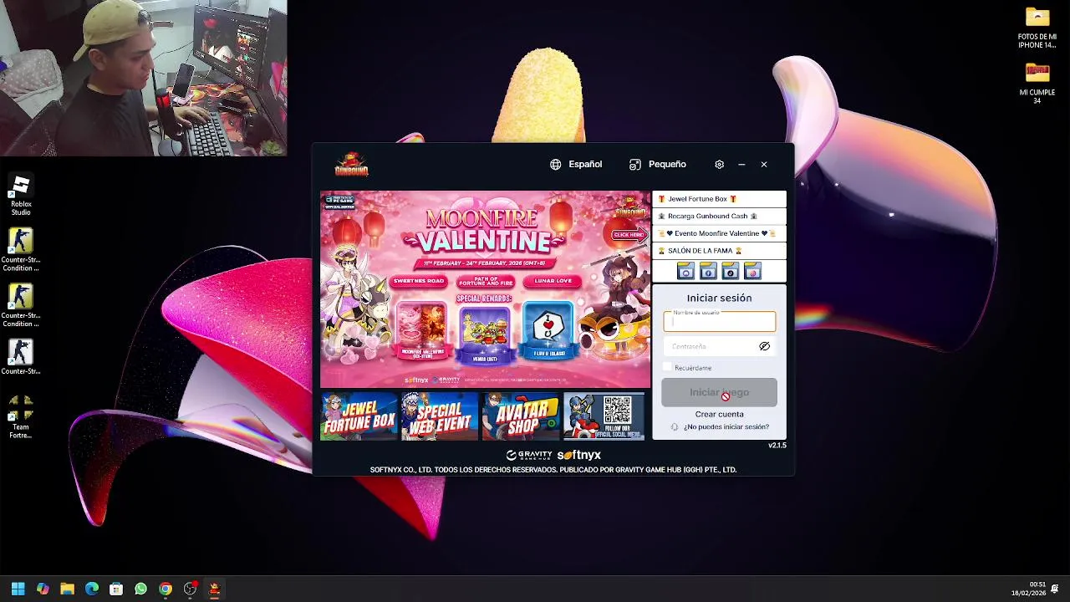The image size is (1070, 602).
Task: Toggle password visibility eye icon
Action: [764, 346]
